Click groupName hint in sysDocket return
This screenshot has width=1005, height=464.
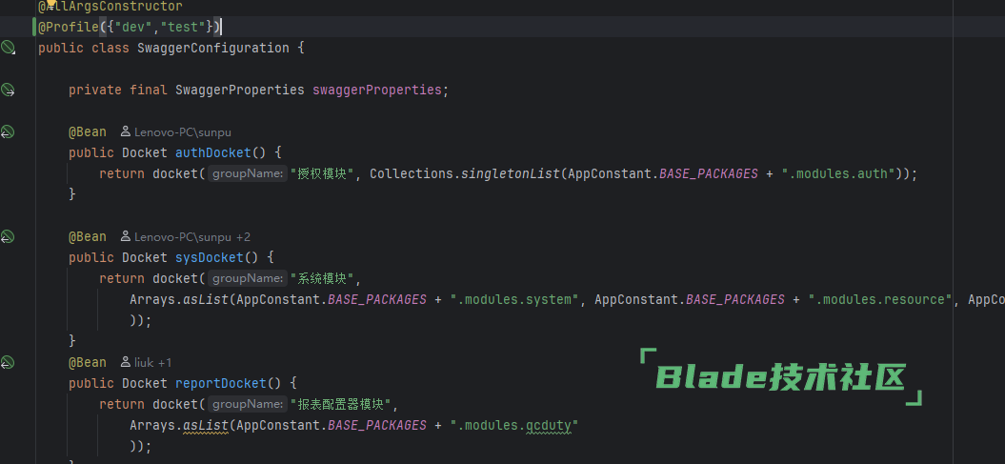click(248, 279)
